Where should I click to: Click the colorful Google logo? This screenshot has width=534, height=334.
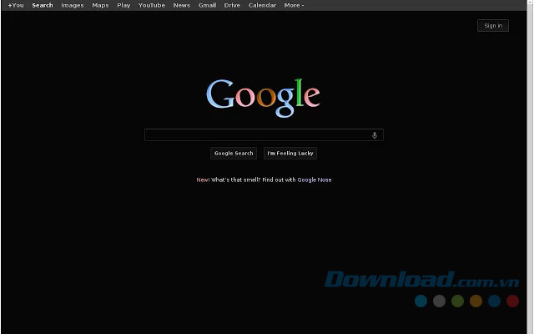point(263,95)
